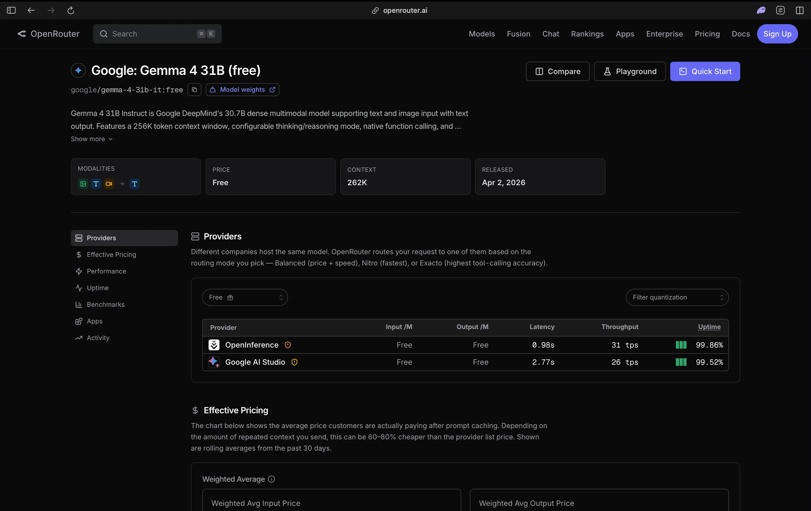Open the Models nav item
Image resolution: width=811 pixels, height=511 pixels.
482,34
